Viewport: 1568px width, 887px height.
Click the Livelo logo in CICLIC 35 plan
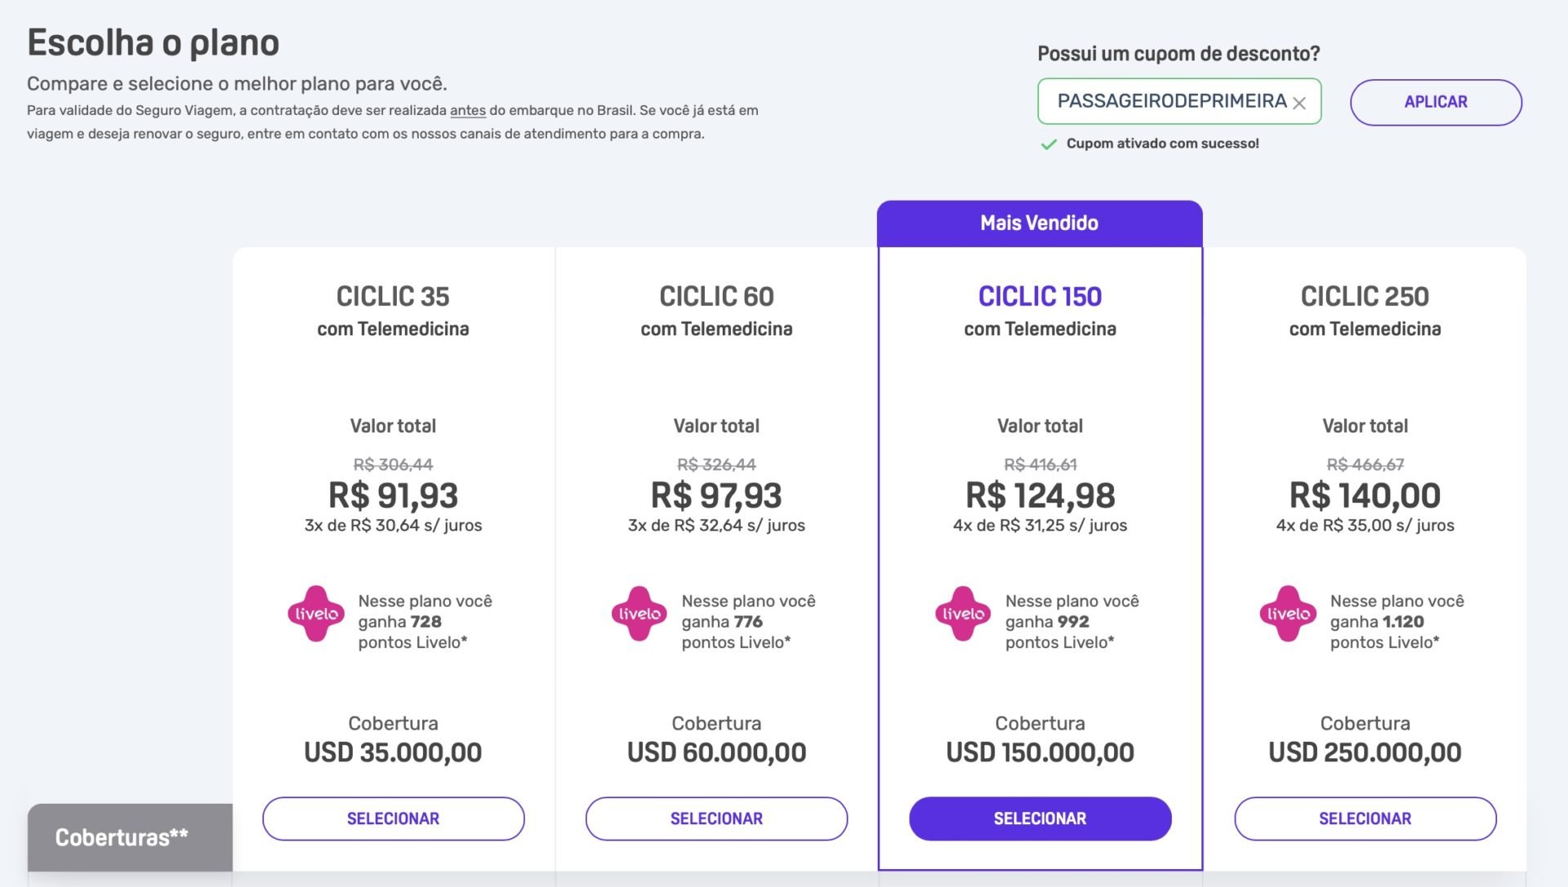click(316, 614)
